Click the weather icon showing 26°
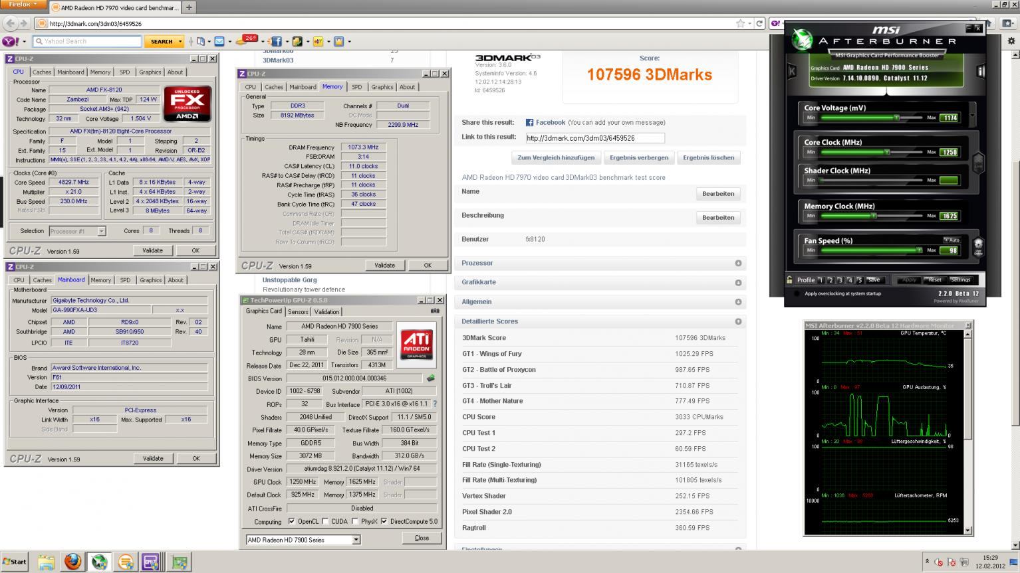Viewport: 1020px width, 573px height. tap(249, 41)
